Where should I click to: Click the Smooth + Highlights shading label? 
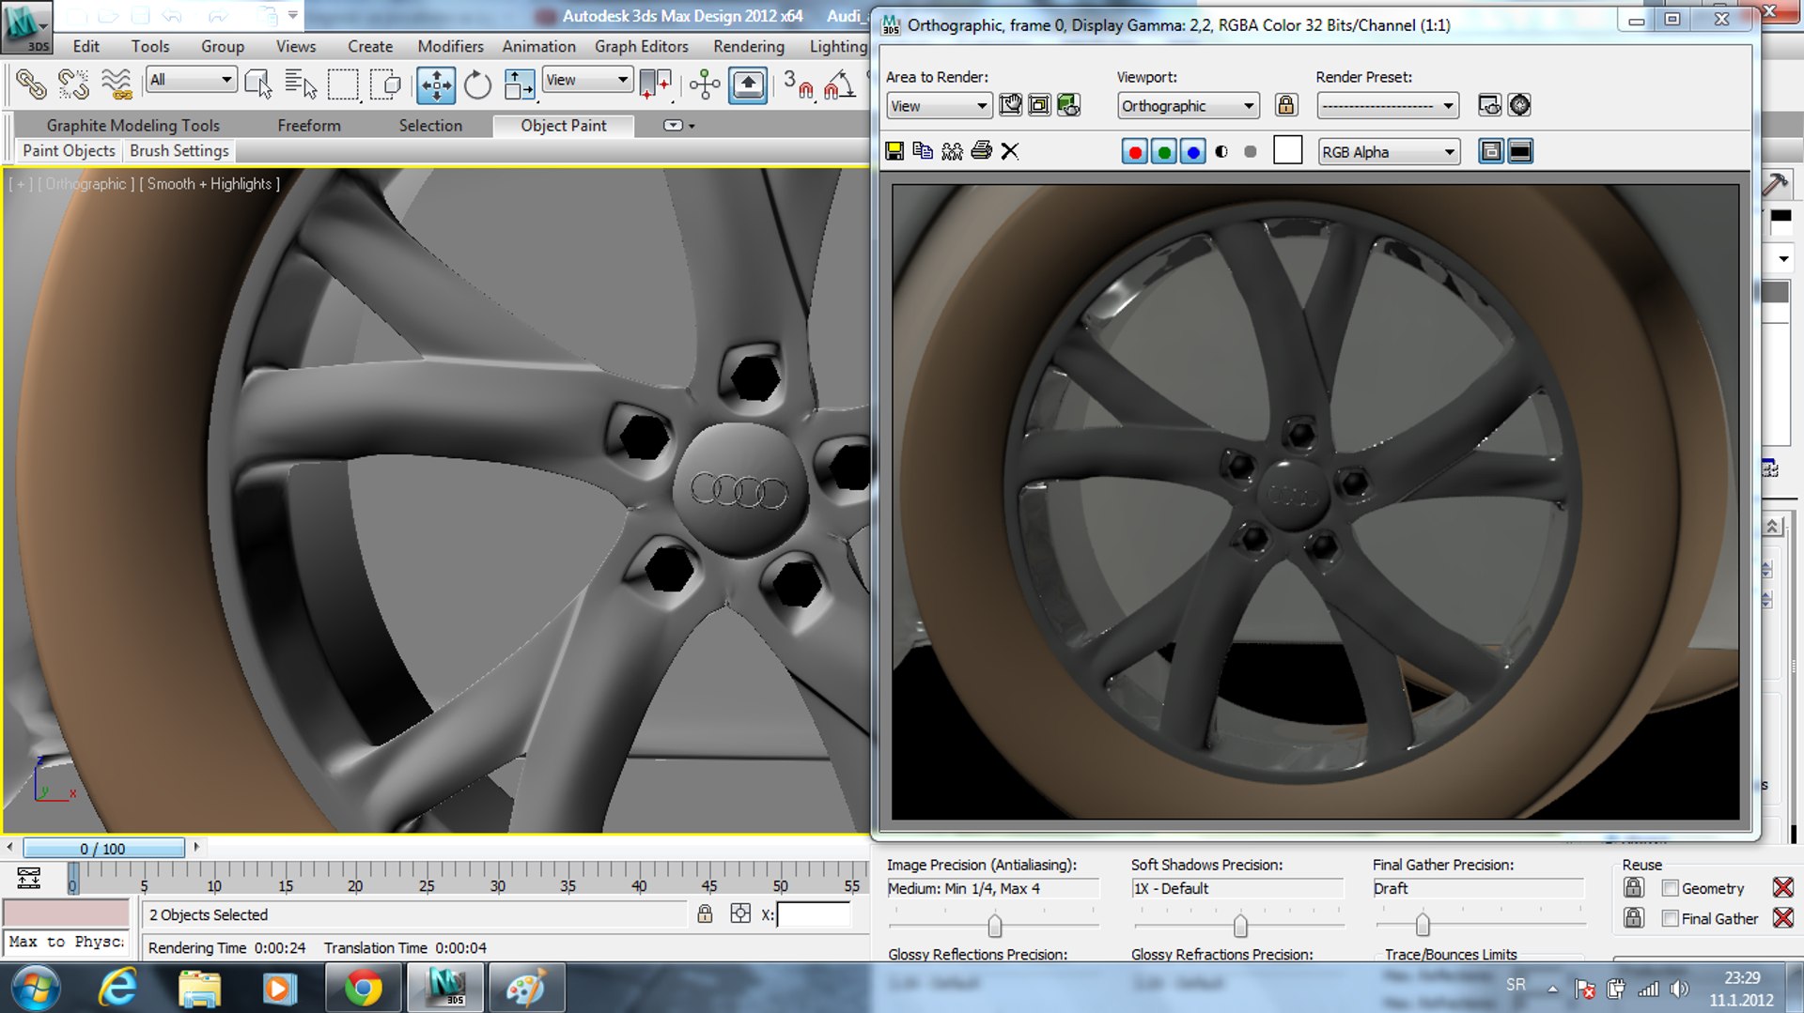210,184
